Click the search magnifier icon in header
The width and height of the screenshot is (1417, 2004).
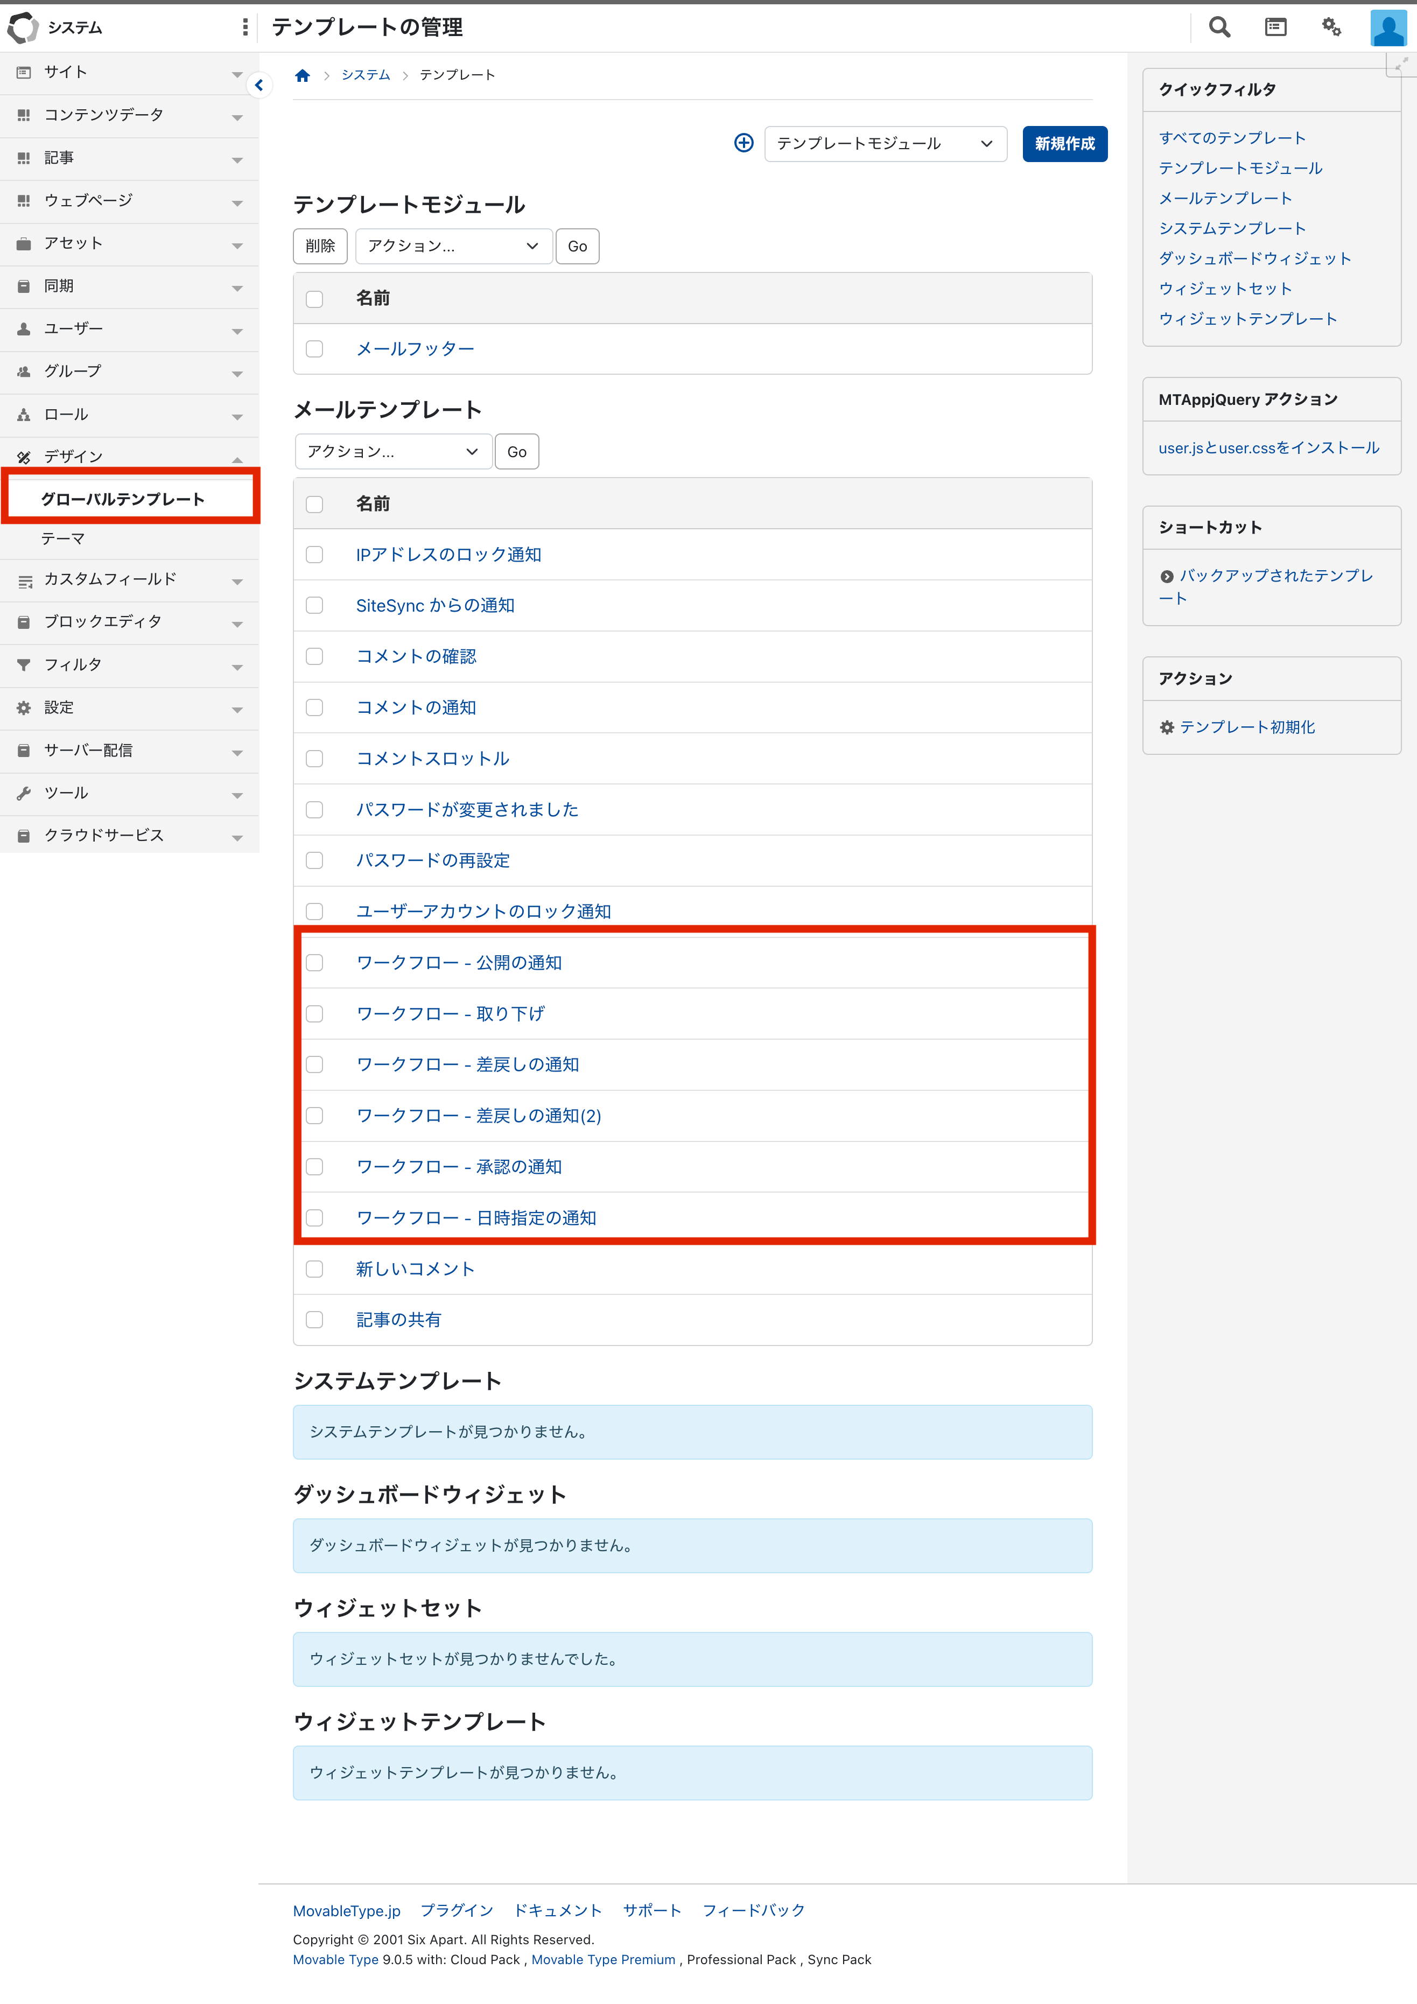1219,27
